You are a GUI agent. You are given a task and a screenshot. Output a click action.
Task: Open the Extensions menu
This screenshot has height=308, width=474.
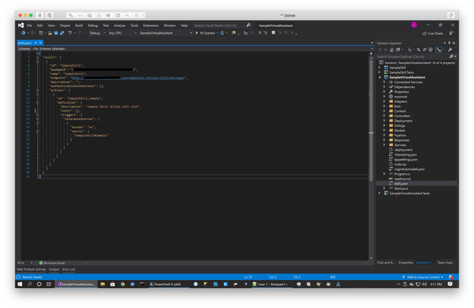point(151,25)
